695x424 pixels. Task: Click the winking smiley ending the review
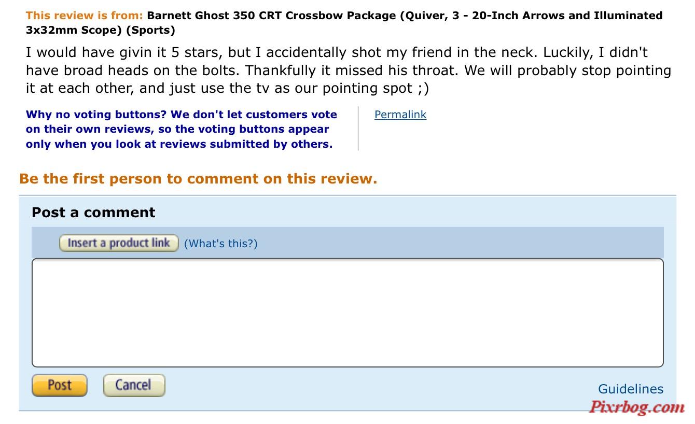pos(423,88)
